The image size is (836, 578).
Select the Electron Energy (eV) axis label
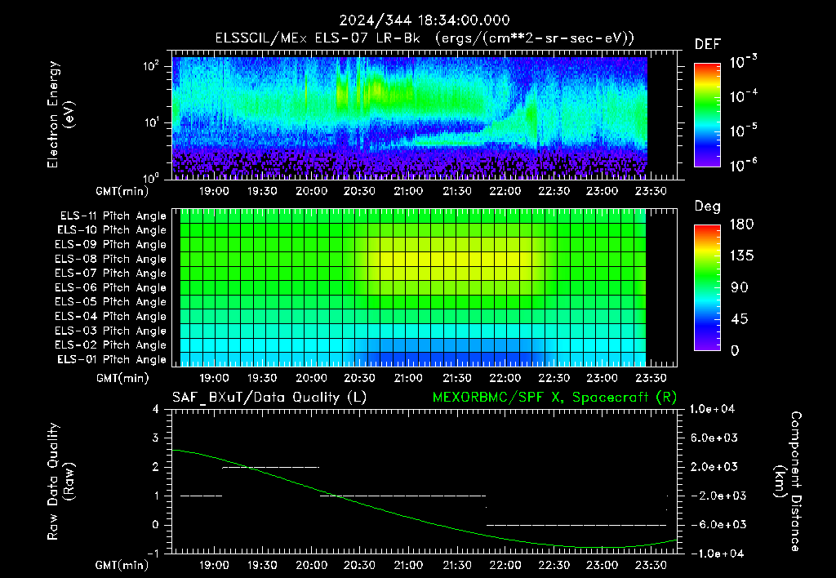point(60,114)
